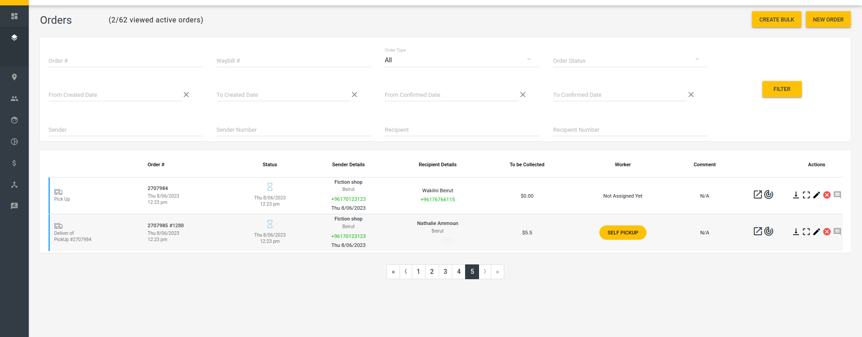
Task: Open the comment bubble for order 2707985
Action: pyautogui.click(x=837, y=232)
